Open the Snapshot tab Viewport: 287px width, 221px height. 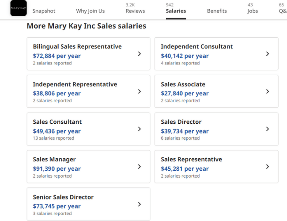click(x=44, y=11)
